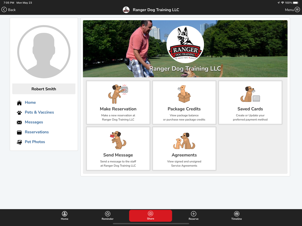Click 'Ranger Dog Training LLC' banner caption
Screen dimensions: 302x226
(185, 69)
